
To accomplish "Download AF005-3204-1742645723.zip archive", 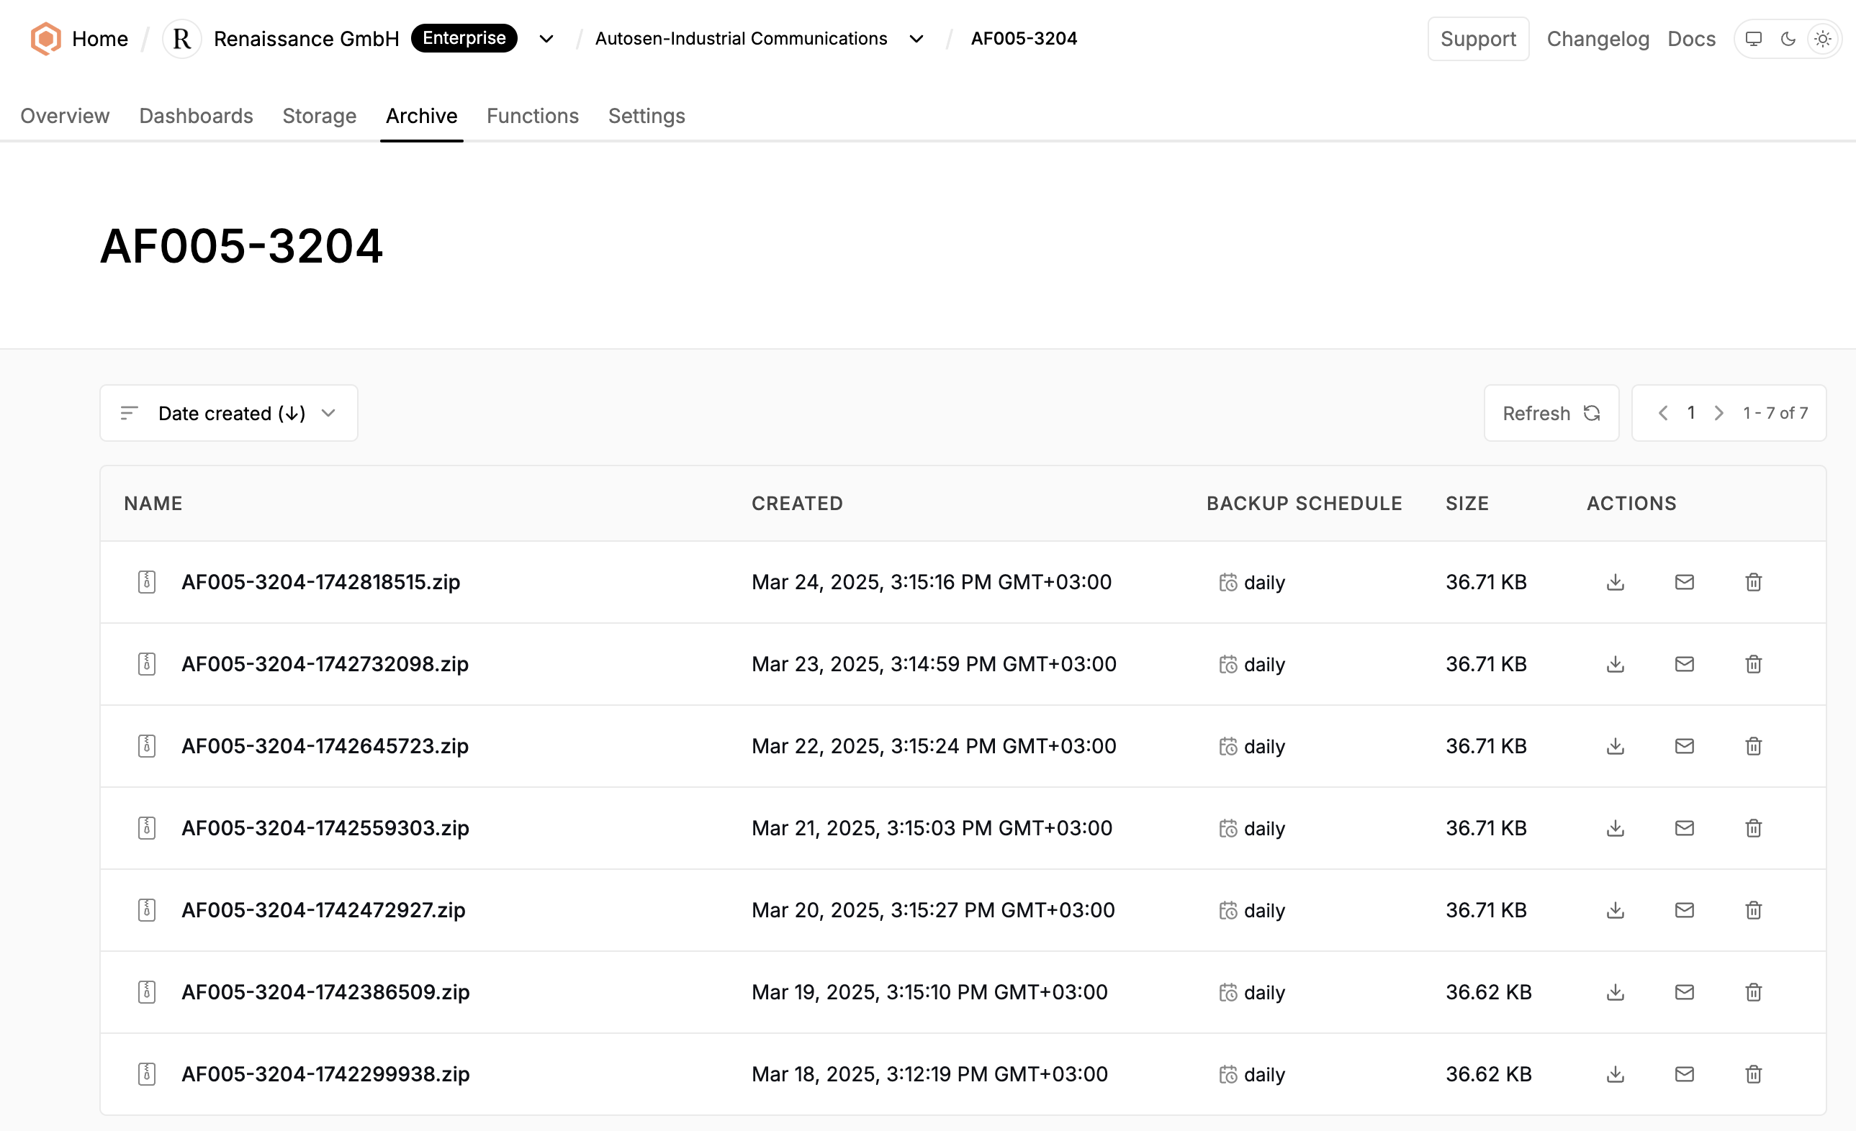I will click(x=1615, y=746).
